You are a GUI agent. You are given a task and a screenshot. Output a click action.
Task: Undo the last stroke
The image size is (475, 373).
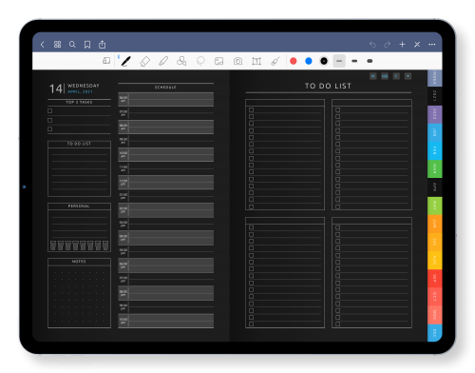click(x=372, y=45)
